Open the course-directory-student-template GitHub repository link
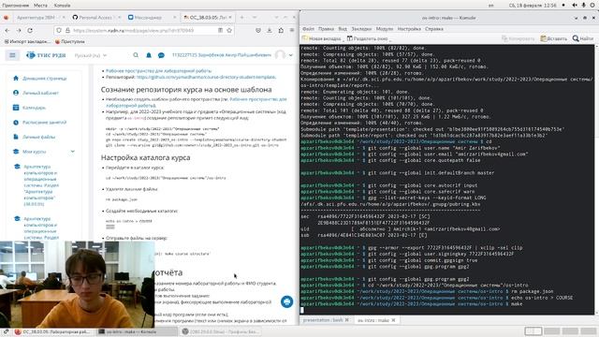Image resolution: width=599 pixels, height=337 pixels. (206, 77)
